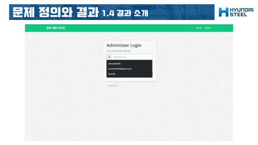Viewport: 258px width, 145px height.
Task: Click the Administer Login heading
Action: [x=124, y=45]
